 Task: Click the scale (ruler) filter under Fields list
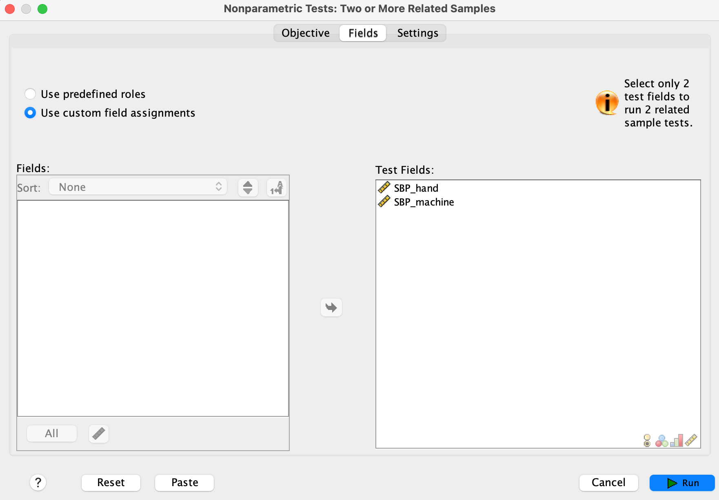pos(99,434)
